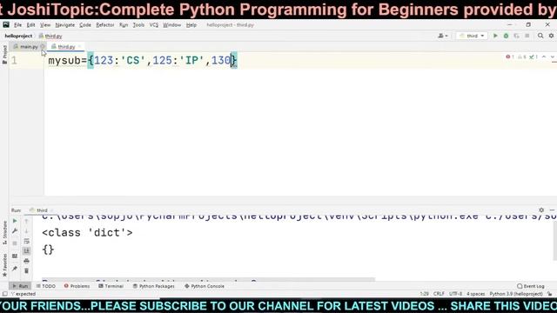The width and height of the screenshot is (557, 313).
Task: Open the Help menu
Action: [x=191, y=25]
